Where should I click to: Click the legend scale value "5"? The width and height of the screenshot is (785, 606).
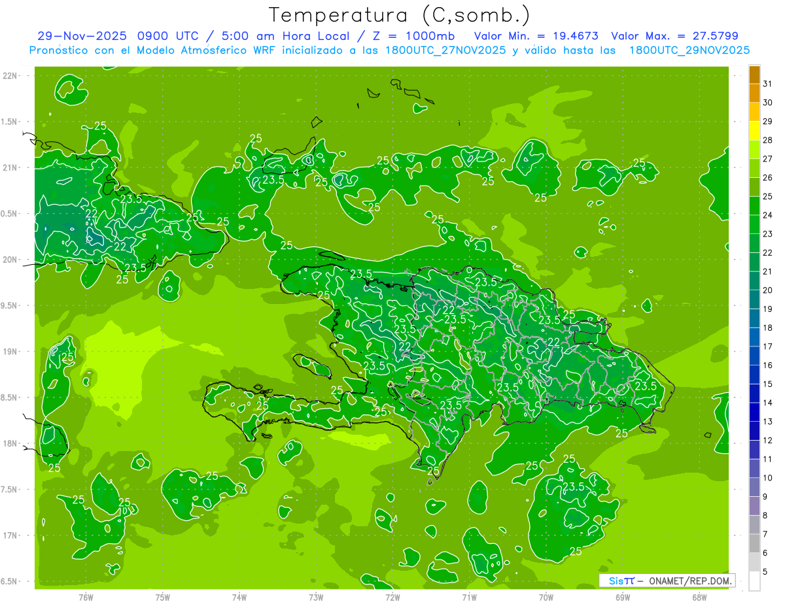[765, 573]
